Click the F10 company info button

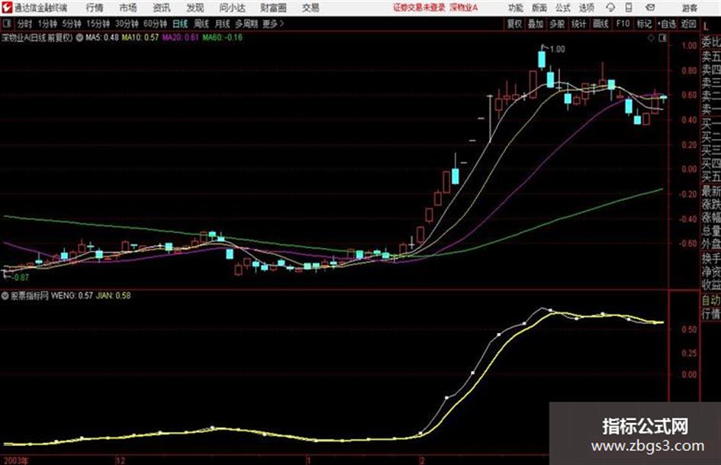[x=623, y=24]
